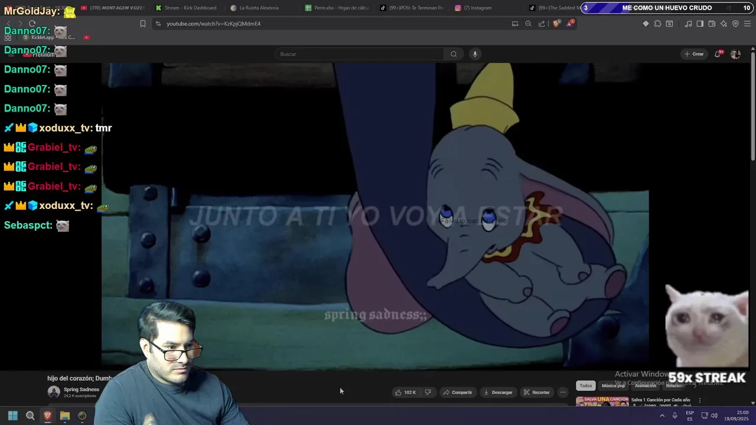Click the YouTube search magnifier button
Viewport: 756px width, 425px height.
(x=454, y=54)
